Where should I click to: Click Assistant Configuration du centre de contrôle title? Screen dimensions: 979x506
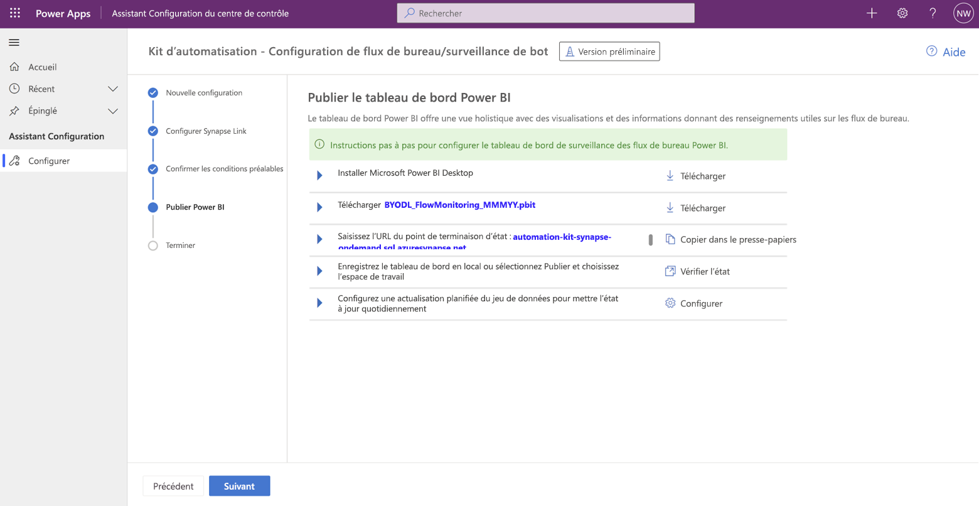point(200,13)
